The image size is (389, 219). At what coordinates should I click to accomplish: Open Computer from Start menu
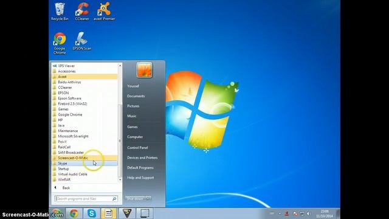(x=135, y=137)
